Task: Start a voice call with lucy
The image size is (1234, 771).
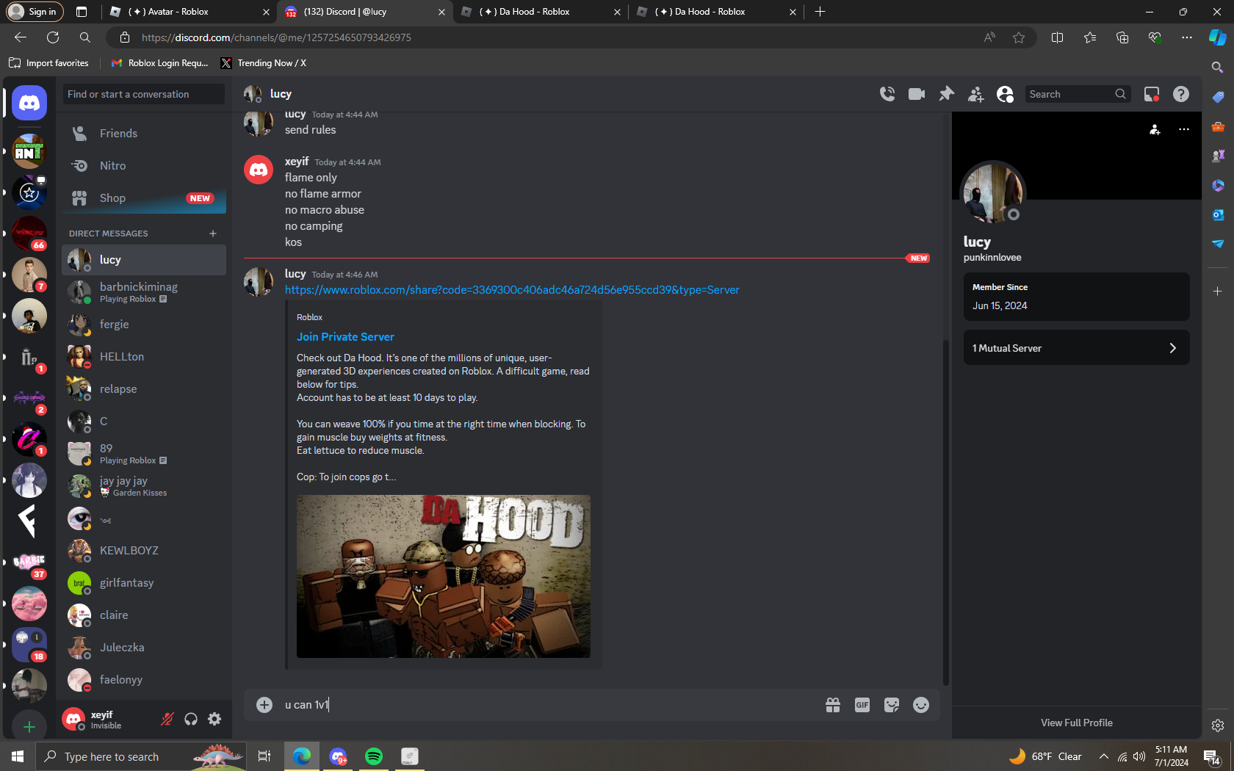Action: tap(887, 94)
